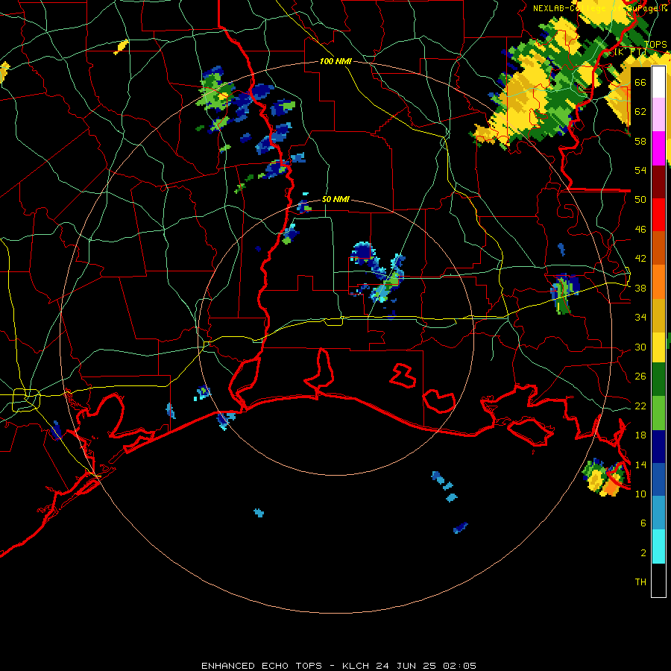Viewport: 671px width, 671px height.
Task: Click the NEXLAB College of DuPage credit
Action: pos(599,8)
